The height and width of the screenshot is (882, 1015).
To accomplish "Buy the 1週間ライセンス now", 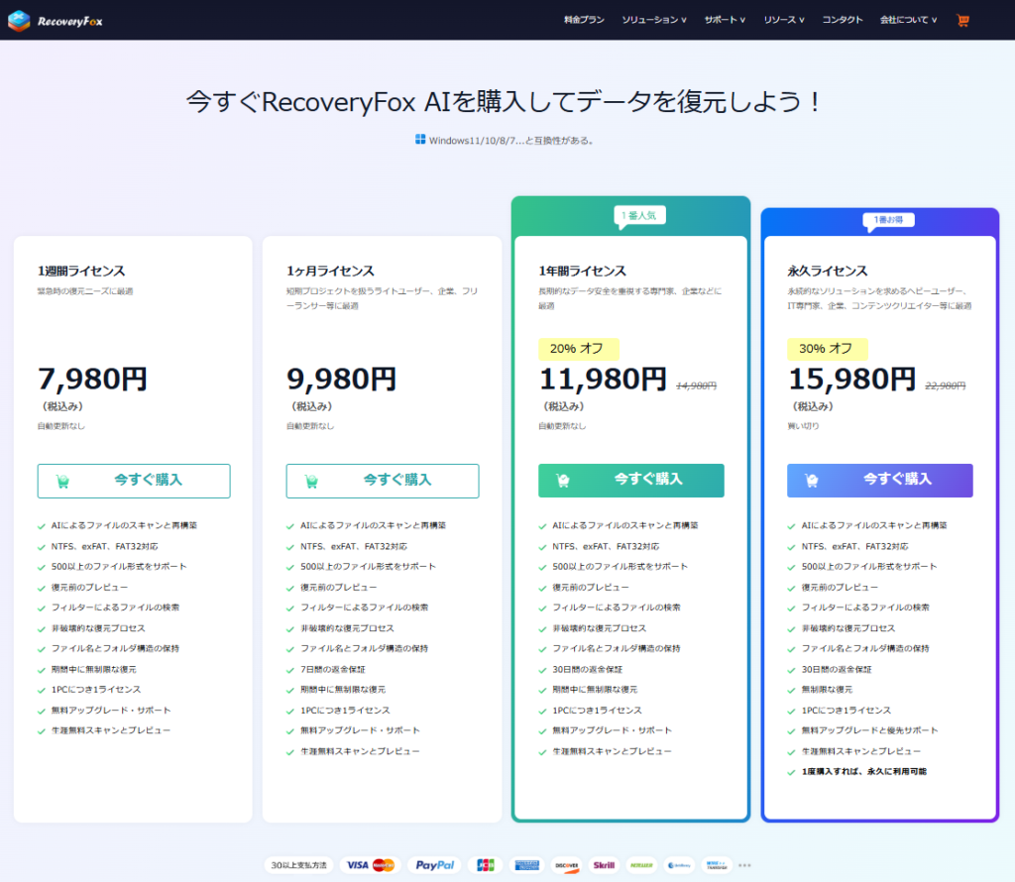I will 134,481.
